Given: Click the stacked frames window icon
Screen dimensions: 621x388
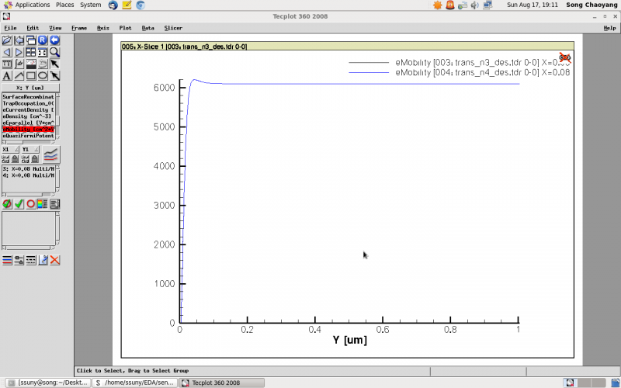Looking at the screenshot, I should point(30,40).
